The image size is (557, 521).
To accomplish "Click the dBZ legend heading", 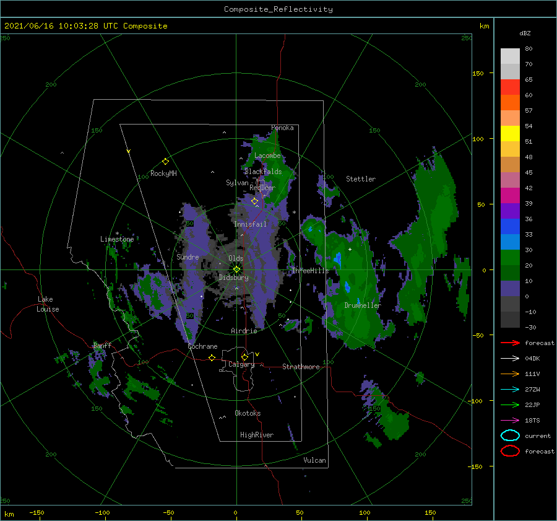I will pos(525,33).
